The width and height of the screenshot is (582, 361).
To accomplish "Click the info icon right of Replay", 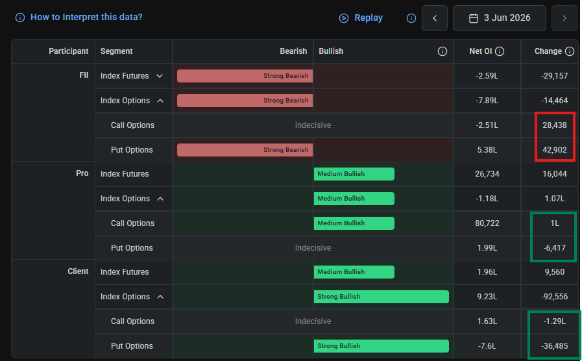I will point(411,18).
